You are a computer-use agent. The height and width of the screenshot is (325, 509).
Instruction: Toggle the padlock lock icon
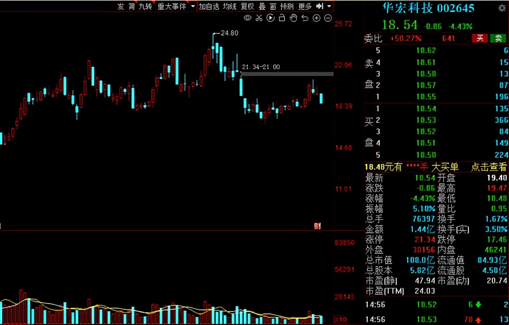point(282,18)
